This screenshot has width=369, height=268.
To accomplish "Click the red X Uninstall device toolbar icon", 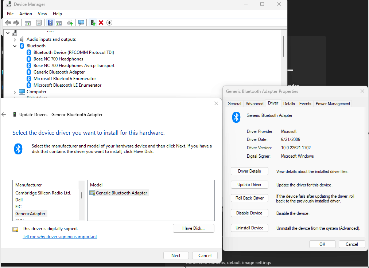I will pos(101,23).
